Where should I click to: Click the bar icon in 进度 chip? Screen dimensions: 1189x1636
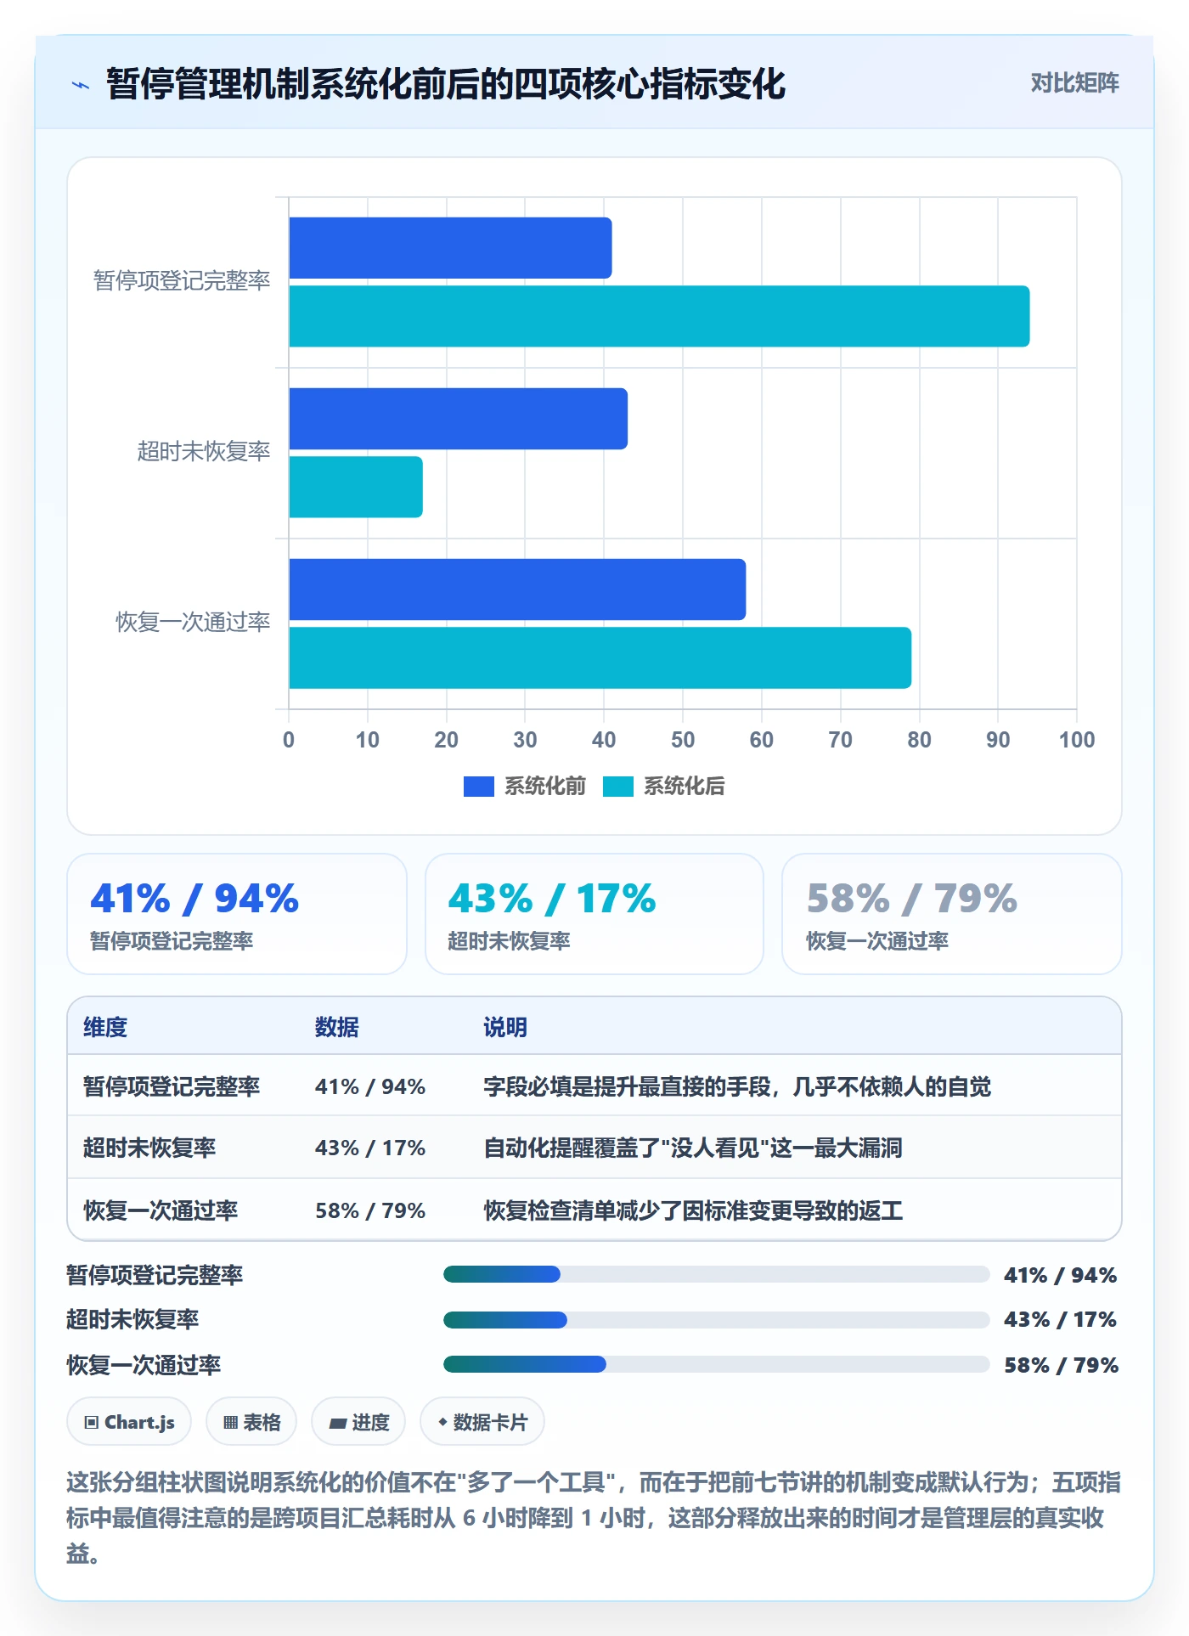337,1424
